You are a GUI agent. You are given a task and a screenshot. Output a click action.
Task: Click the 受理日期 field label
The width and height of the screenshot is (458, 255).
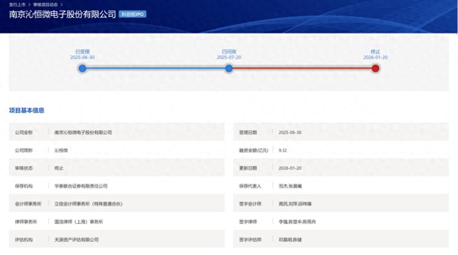coord(248,132)
